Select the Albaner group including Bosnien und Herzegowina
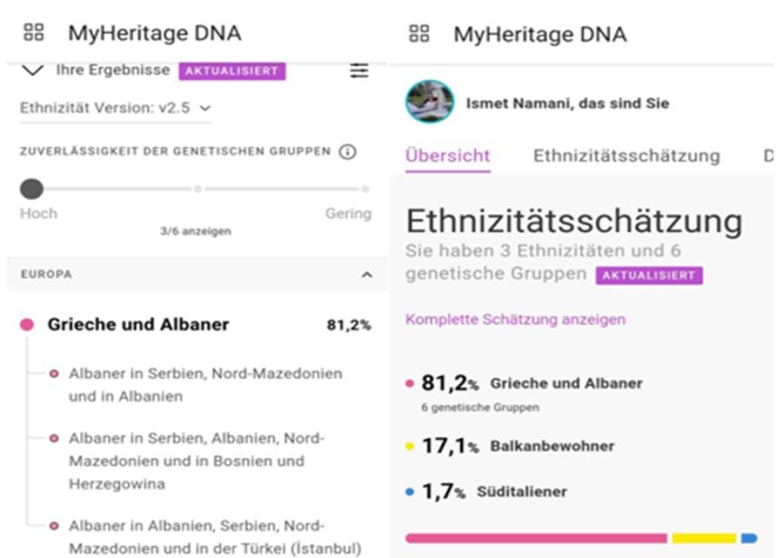 [x=197, y=461]
